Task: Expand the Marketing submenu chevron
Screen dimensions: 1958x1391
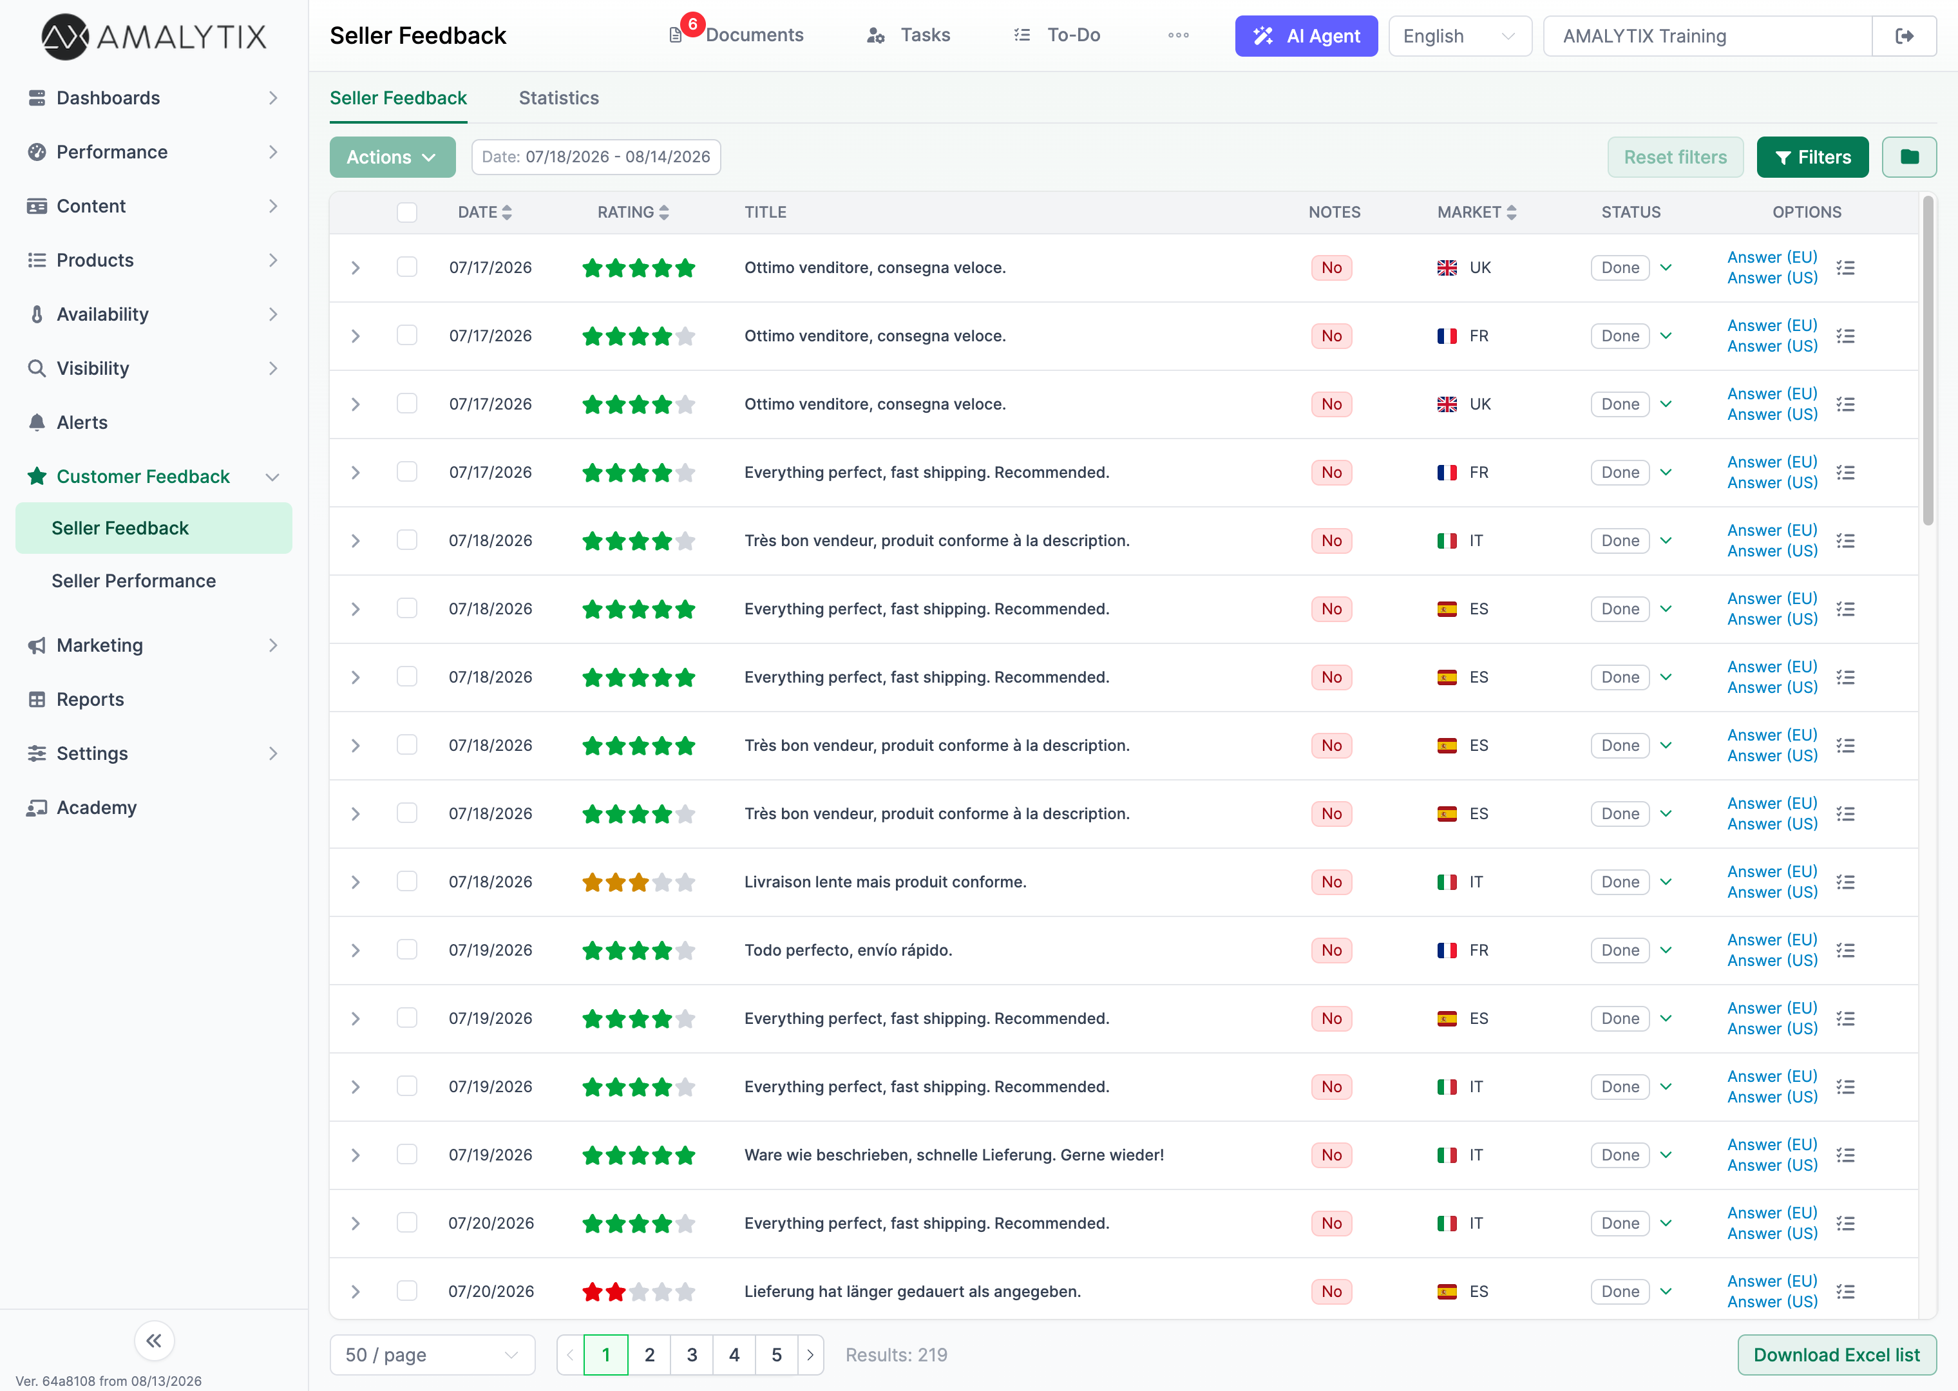Action: tap(272, 645)
